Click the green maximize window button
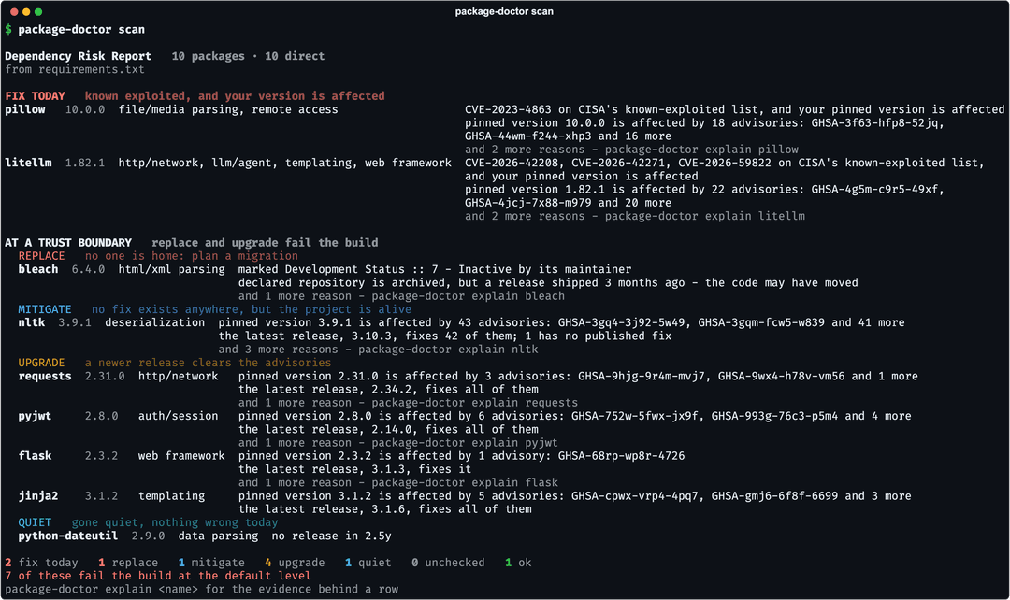The width and height of the screenshot is (1010, 600). pyautogui.click(x=38, y=11)
